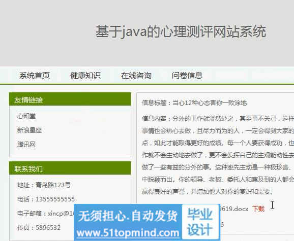The height and width of the screenshot is (241, 294).
Task: Select 问卷信息 navigation item
Action: click(187, 76)
